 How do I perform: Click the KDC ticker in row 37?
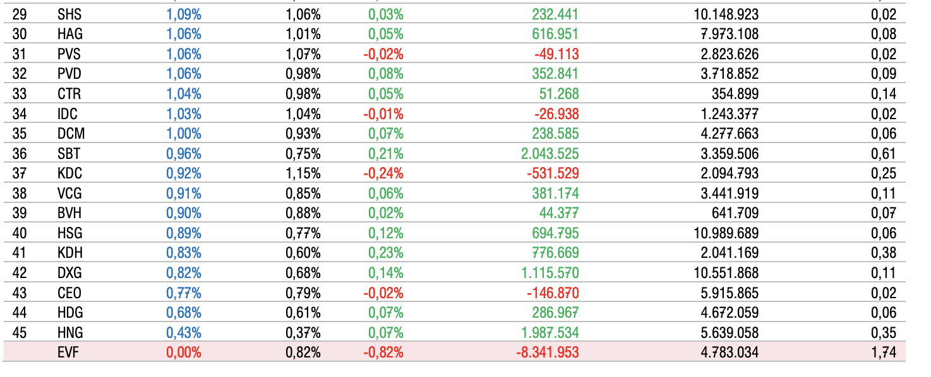coord(69,173)
